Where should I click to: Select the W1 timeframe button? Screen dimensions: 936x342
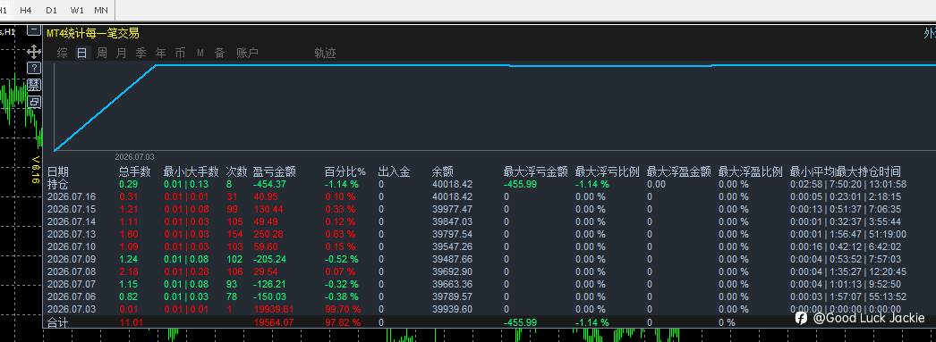coord(77,10)
